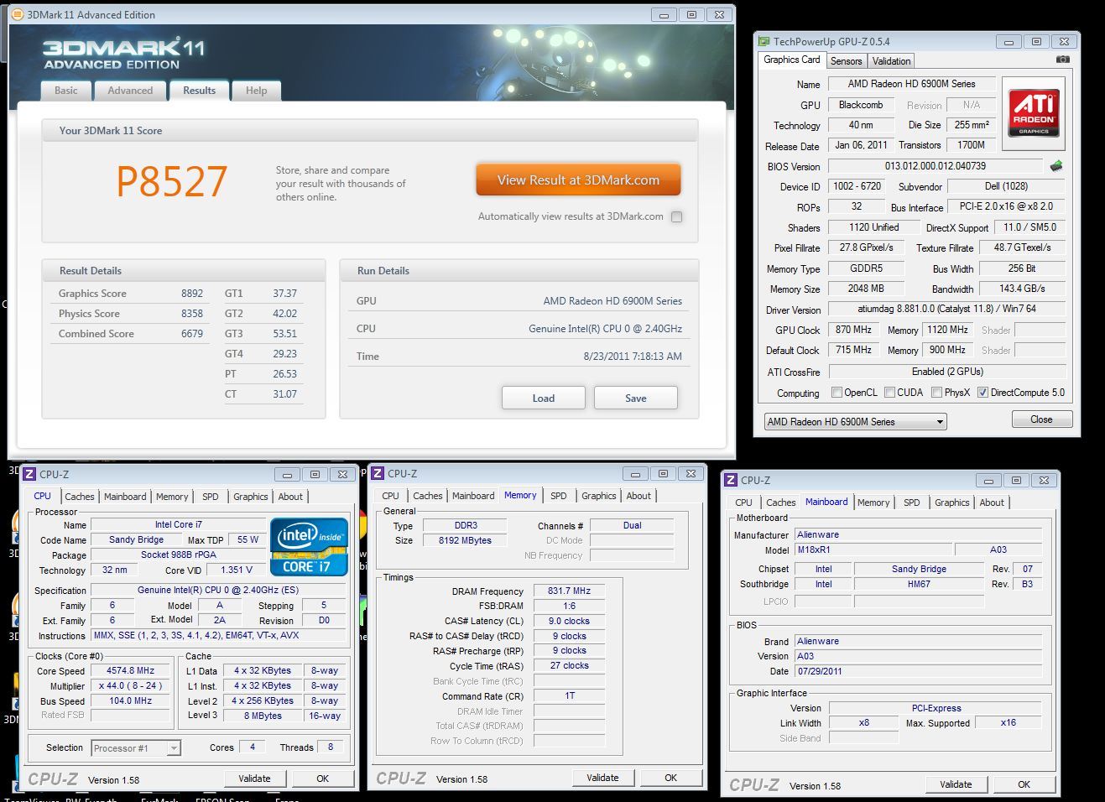
Task: Click the Core VID 1.351 V field
Action: (x=237, y=570)
